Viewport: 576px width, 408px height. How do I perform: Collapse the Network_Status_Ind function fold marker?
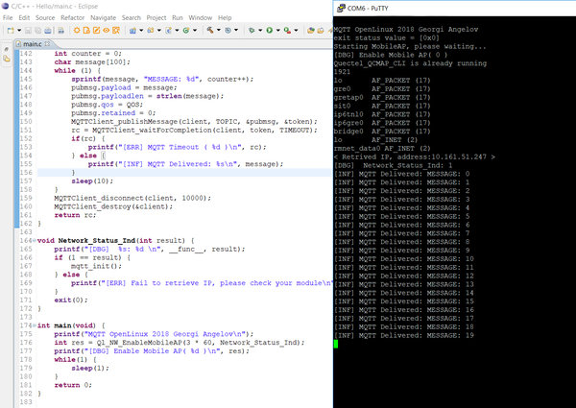[x=35, y=241]
